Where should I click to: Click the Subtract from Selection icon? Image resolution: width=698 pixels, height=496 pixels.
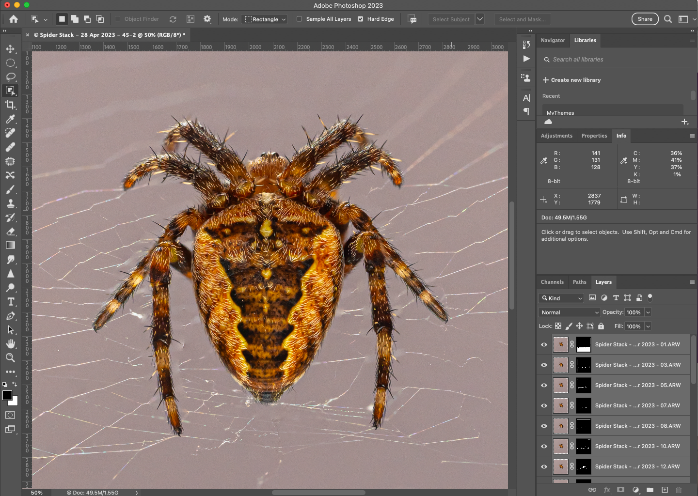(x=87, y=19)
